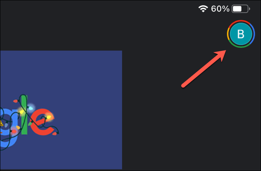Tap the battery level icon
This screenshot has width=261, height=171.
pos(241,9)
